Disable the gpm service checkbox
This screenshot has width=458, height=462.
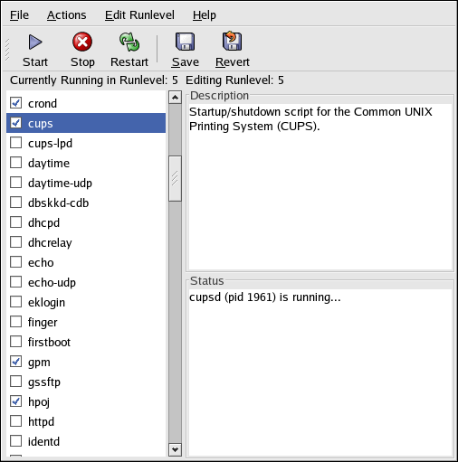pyautogui.click(x=16, y=362)
